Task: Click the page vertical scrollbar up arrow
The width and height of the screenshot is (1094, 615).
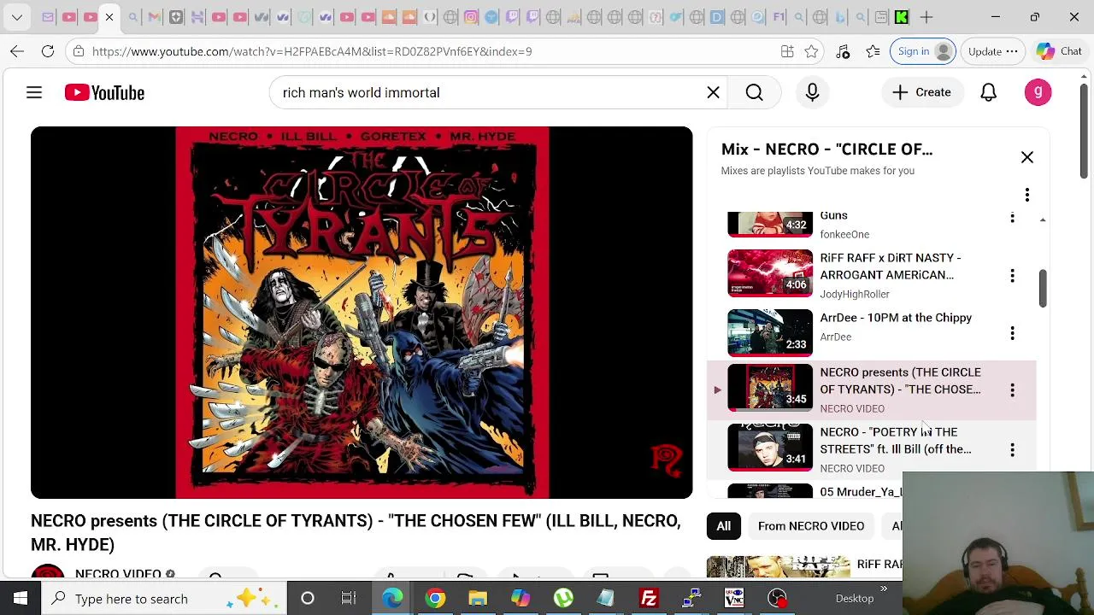Action: click(1084, 78)
